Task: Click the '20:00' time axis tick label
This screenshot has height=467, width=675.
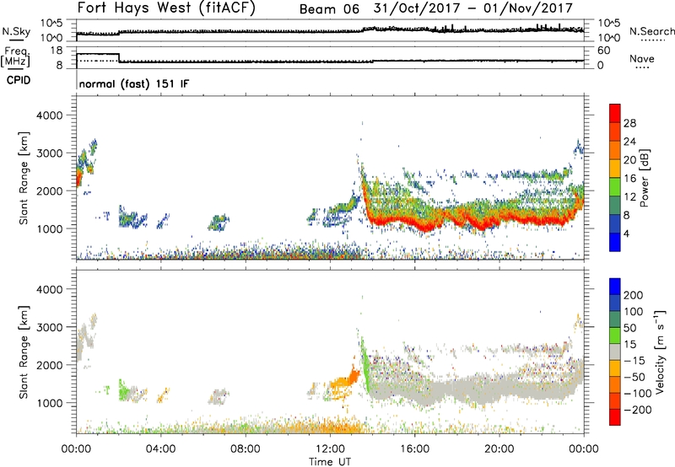Action: tap(499, 448)
